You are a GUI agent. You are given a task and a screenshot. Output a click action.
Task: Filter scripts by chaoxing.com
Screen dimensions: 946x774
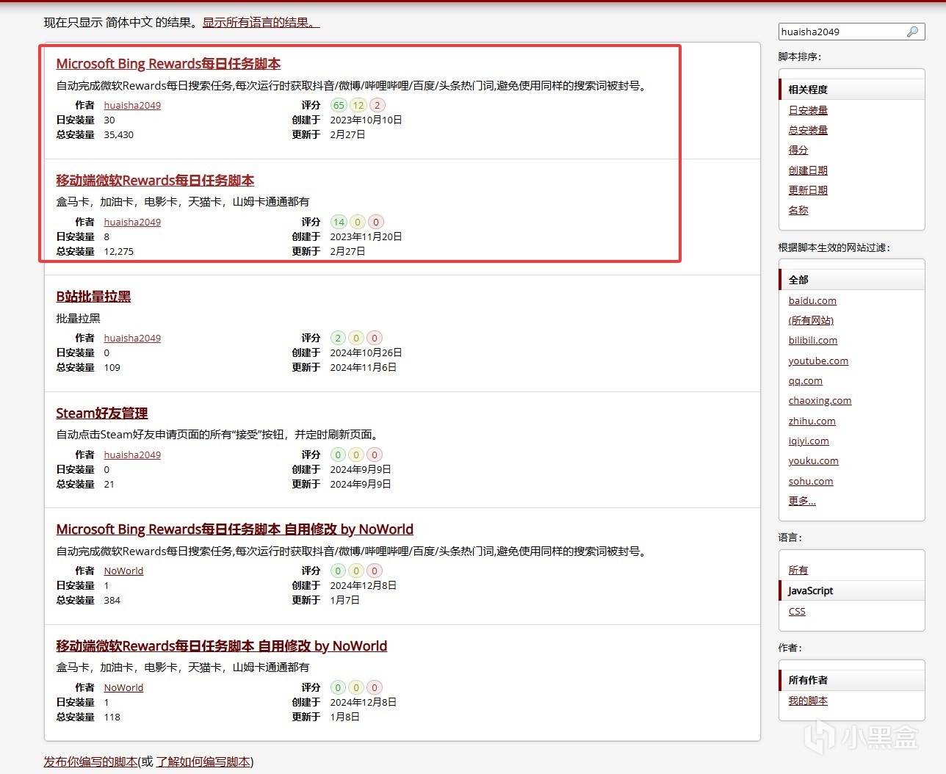click(820, 400)
